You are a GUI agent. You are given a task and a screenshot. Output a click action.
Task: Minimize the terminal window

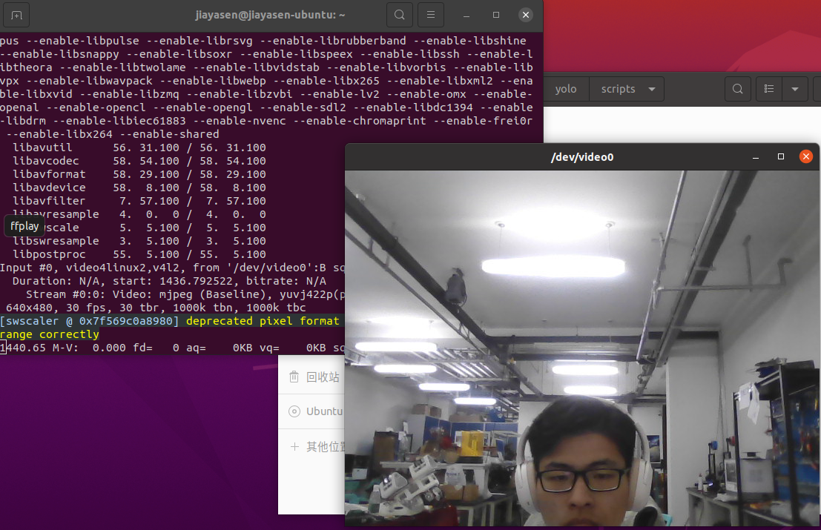point(466,15)
